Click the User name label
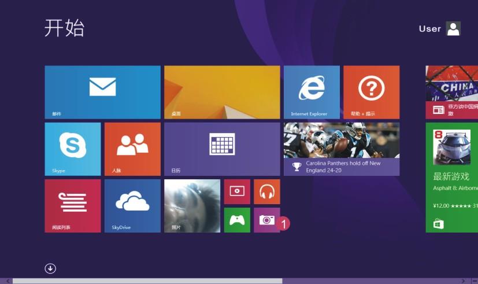 pyautogui.click(x=430, y=29)
